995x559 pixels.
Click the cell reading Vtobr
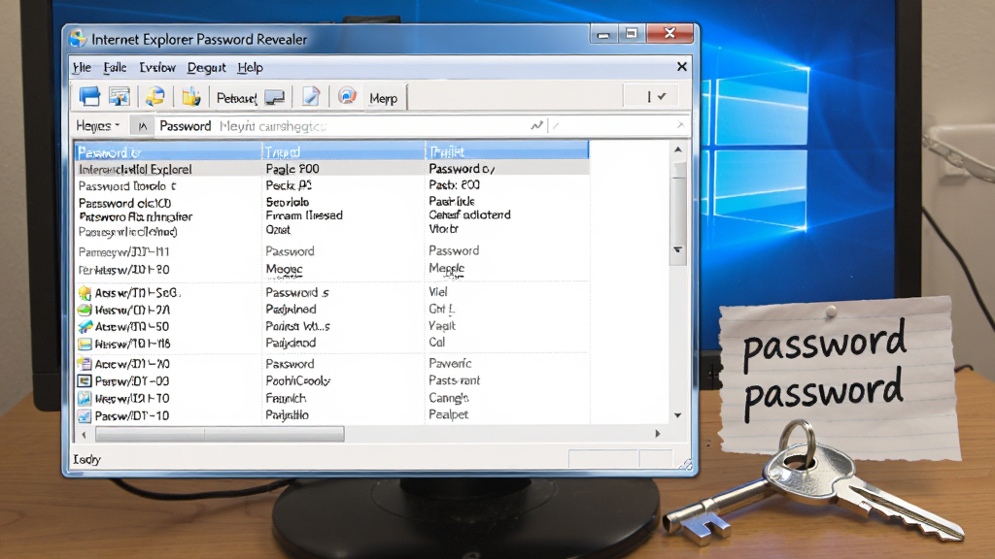coord(443,229)
